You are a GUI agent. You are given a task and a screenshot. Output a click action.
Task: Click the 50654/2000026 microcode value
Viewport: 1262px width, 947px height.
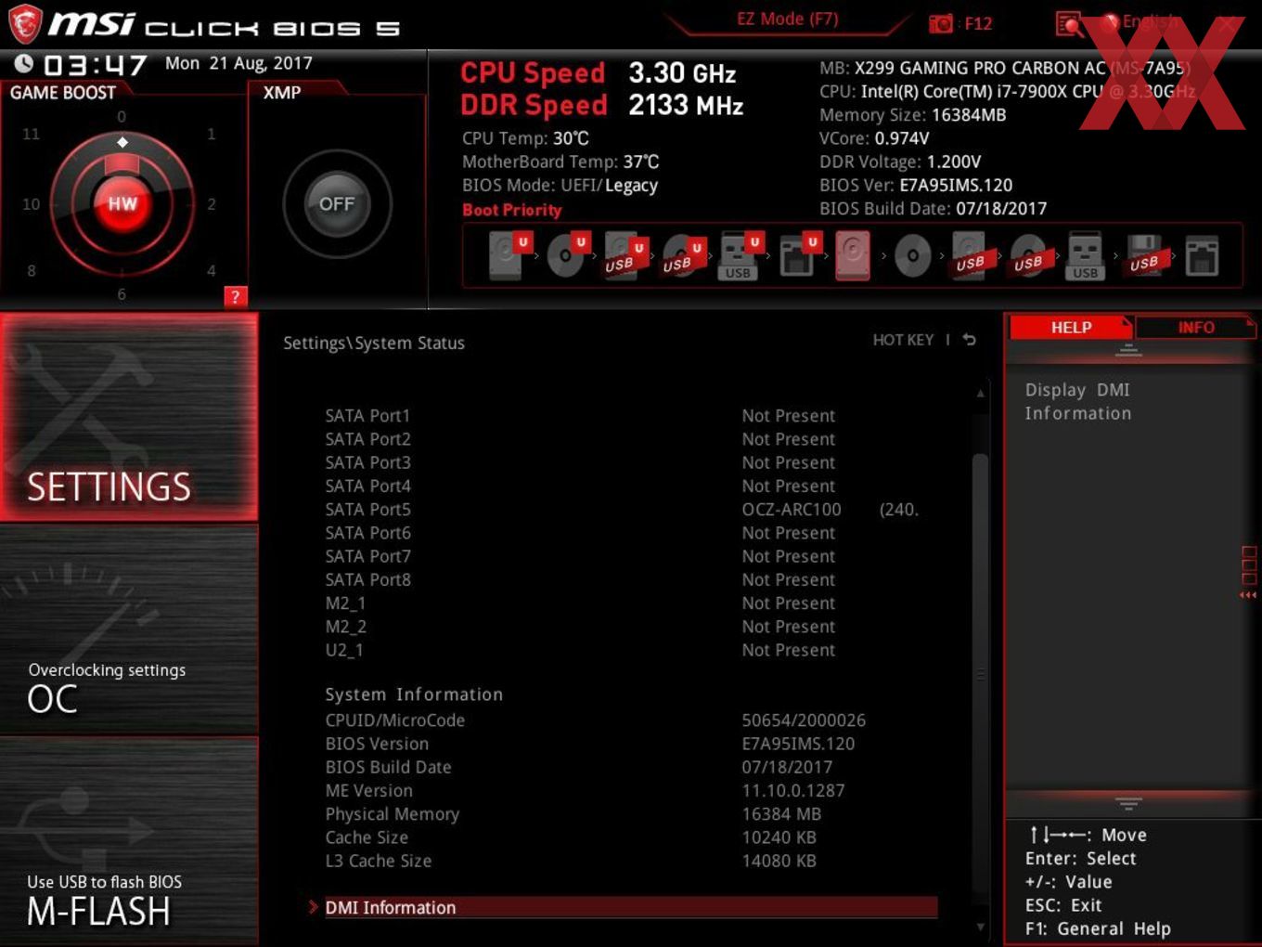pyautogui.click(x=804, y=720)
